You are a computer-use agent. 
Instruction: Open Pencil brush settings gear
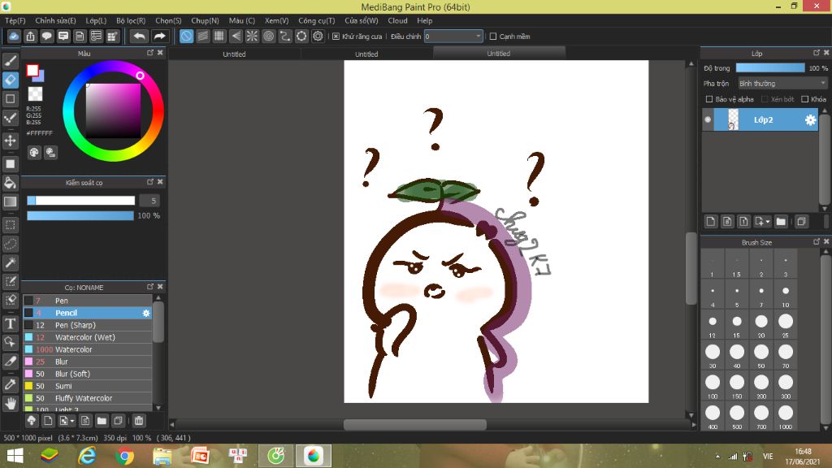point(146,313)
